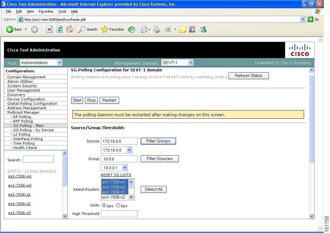Image resolution: width=330 pixels, height=233 pixels.
Task: Click the Select All routers button
Action: [153, 189]
